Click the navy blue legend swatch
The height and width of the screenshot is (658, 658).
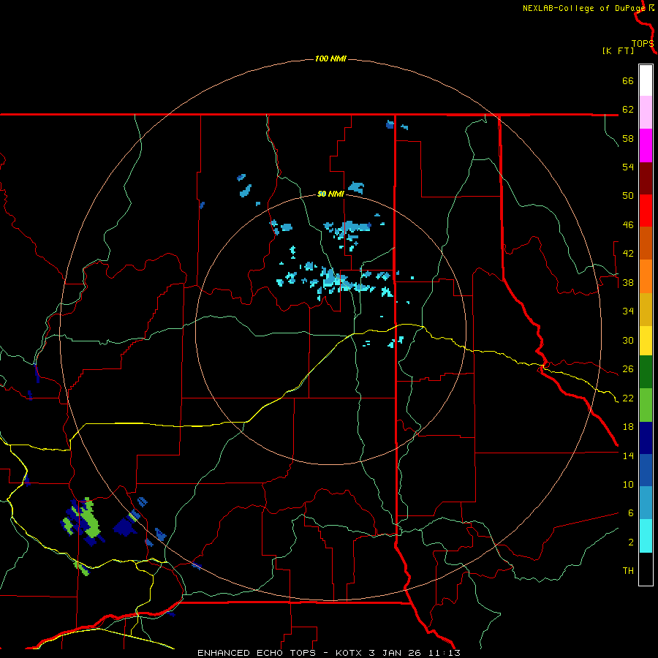[x=646, y=438]
